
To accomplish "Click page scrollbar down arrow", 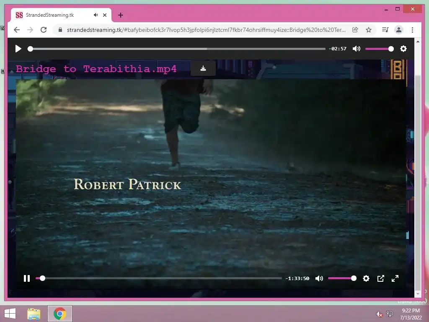I will click(x=418, y=294).
